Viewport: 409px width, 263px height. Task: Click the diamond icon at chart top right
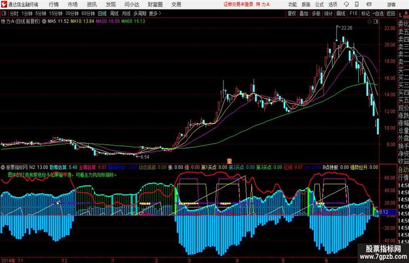pyautogui.click(x=370, y=22)
